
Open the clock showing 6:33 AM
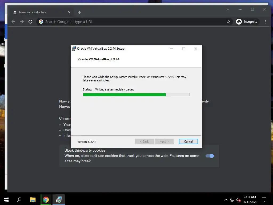pyautogui.click(x=250, y=200)
